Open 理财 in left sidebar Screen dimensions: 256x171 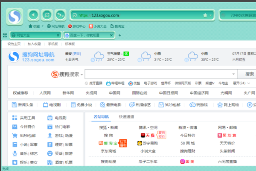pyautogui.click(x=58, y=144)
